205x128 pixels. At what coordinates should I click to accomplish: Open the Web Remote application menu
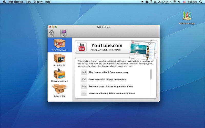[16, 2]
